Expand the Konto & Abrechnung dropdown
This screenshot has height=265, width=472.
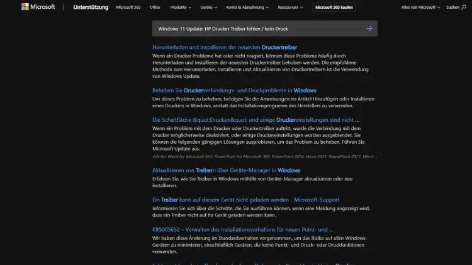(x=247, y=7)
